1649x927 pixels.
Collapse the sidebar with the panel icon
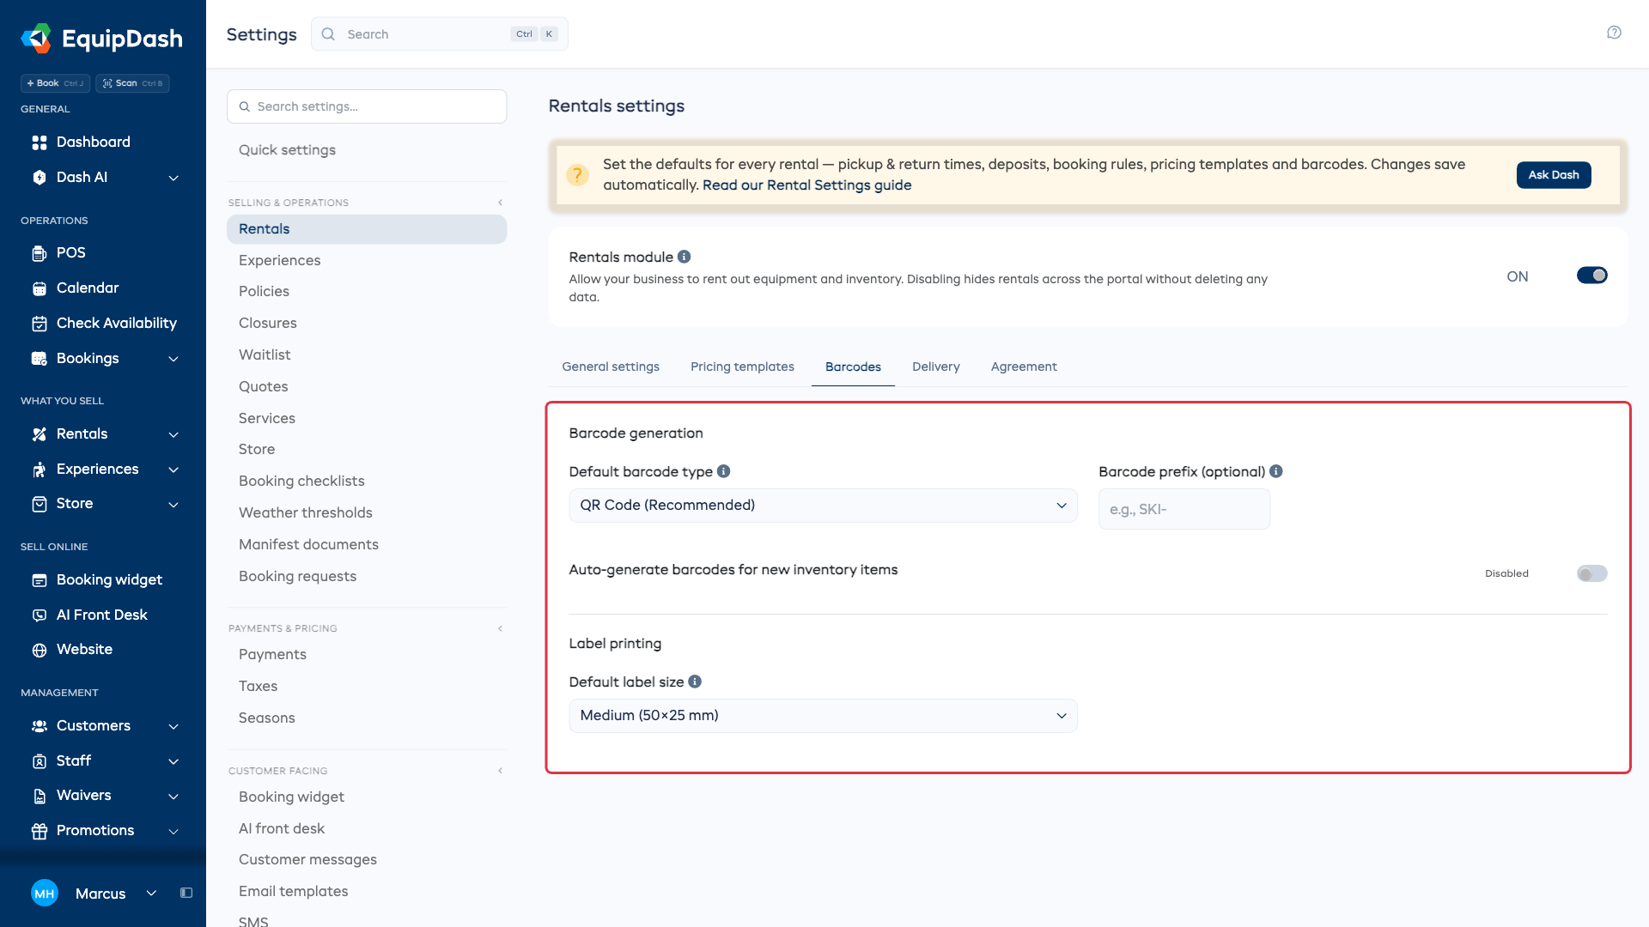(x=186, y=893)
